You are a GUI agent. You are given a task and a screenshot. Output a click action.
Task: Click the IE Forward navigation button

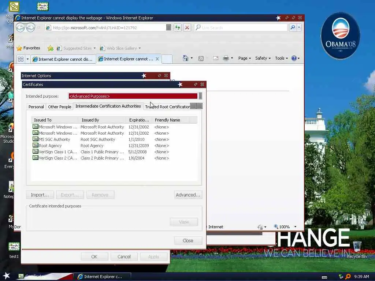click(30, 27)
